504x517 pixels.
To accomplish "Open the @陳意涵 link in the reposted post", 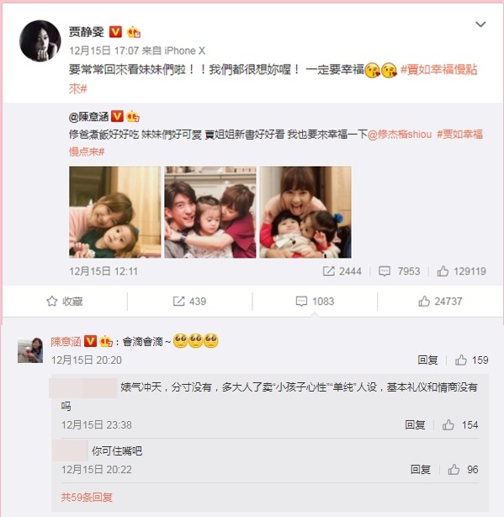I will click(88, 117).
